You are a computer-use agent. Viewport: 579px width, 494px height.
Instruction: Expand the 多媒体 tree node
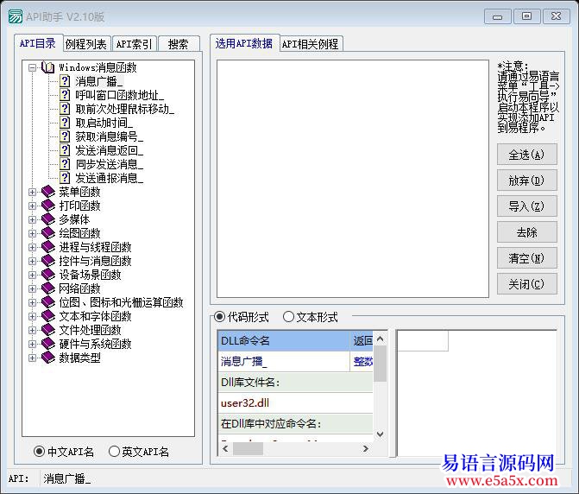point(33,220)
